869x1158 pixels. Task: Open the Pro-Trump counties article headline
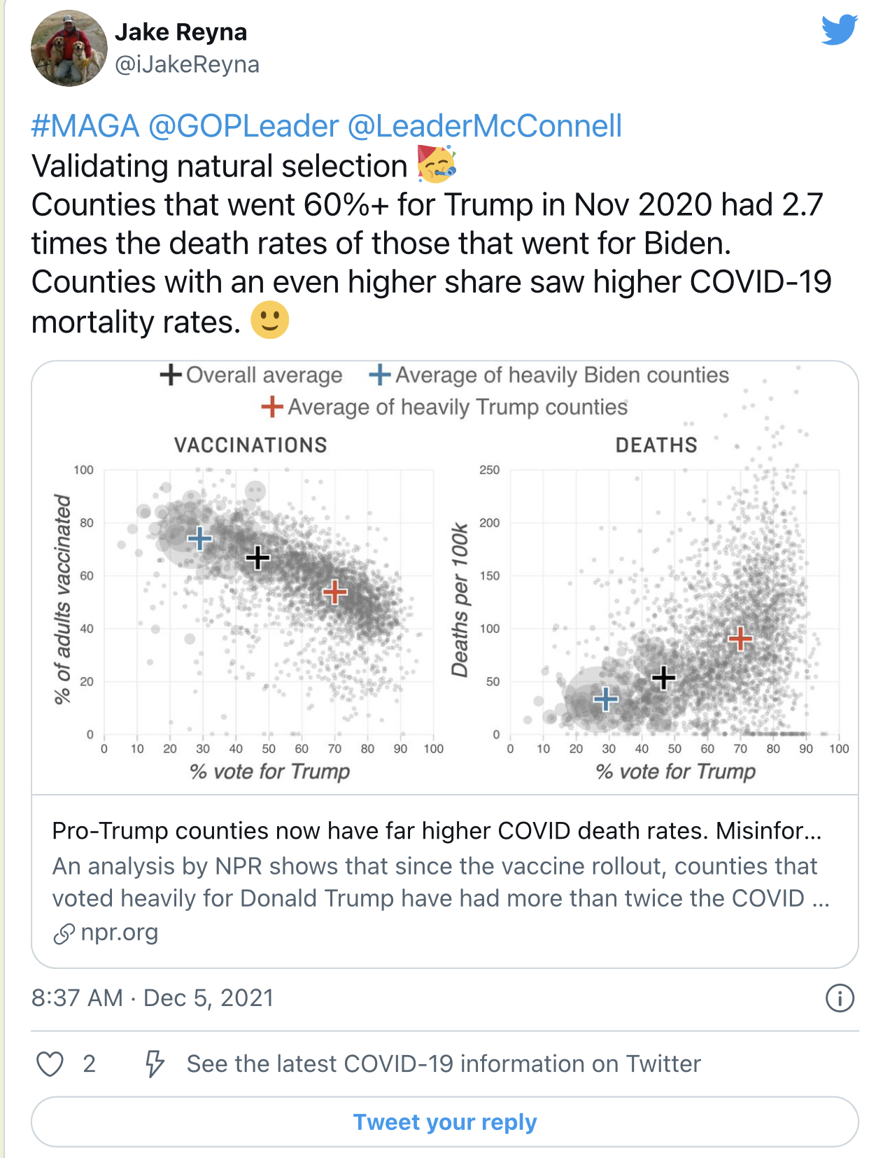point(437,831)
